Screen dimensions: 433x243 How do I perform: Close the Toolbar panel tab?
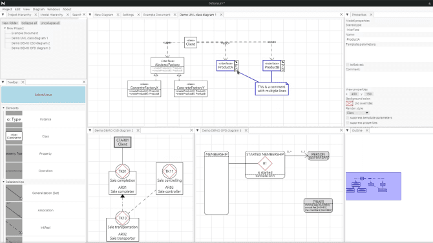[23, 82]
